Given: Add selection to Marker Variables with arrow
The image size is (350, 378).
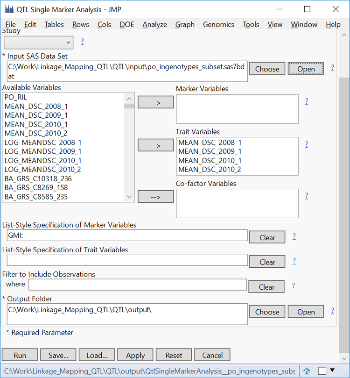Looking at the screenshot, I should 155,102.
